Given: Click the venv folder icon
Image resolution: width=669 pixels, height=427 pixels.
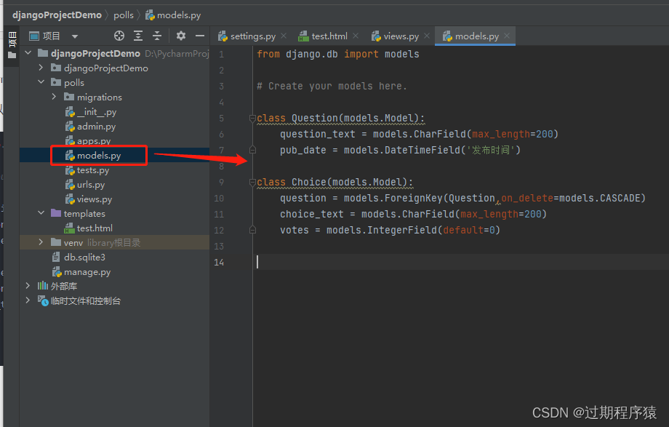Looking at the screenshot, I should point(56,242).
